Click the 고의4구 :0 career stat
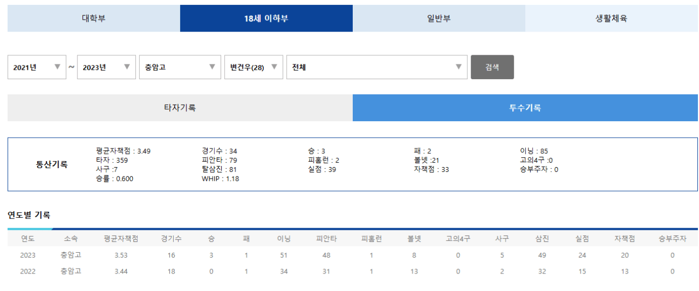Image resolution: width=699 pixels, height=291 pixels. 536,160
